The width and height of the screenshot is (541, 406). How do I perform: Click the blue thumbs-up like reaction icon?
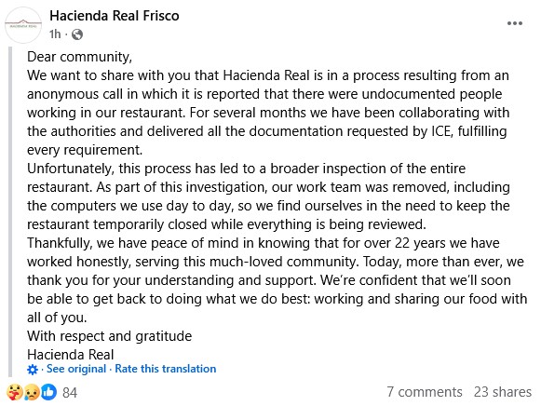[48, 392]
